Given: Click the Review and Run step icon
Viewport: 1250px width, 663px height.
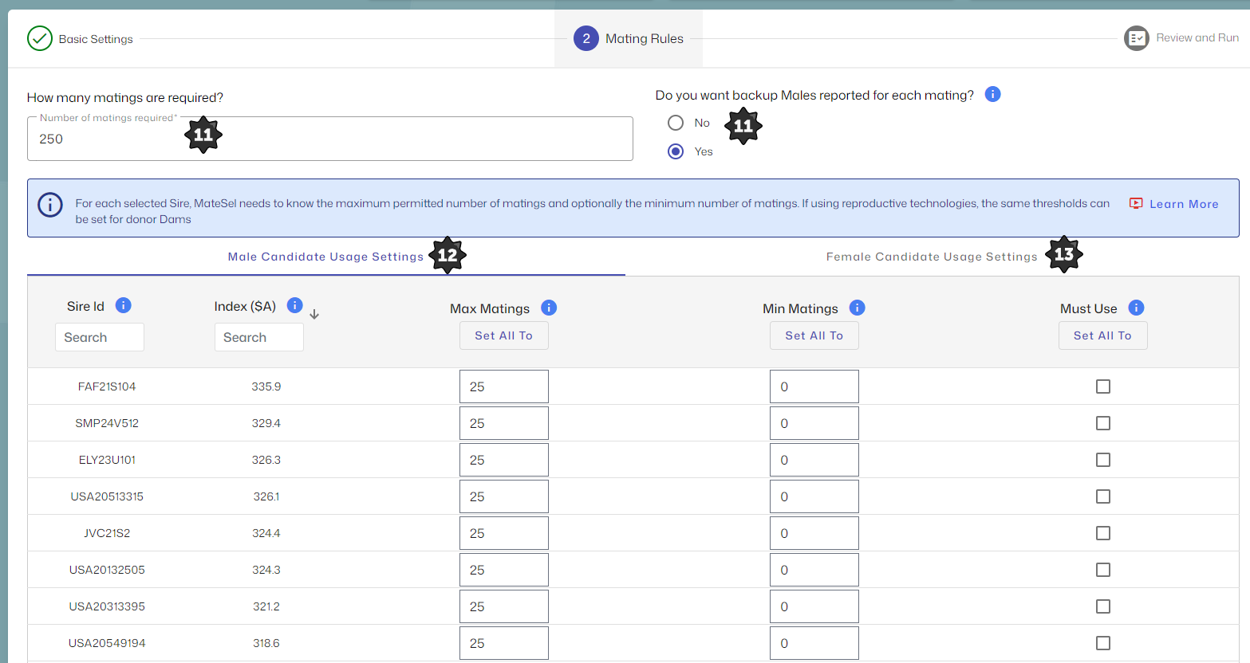Looking at the screenshot, I should click(1136, 38).
